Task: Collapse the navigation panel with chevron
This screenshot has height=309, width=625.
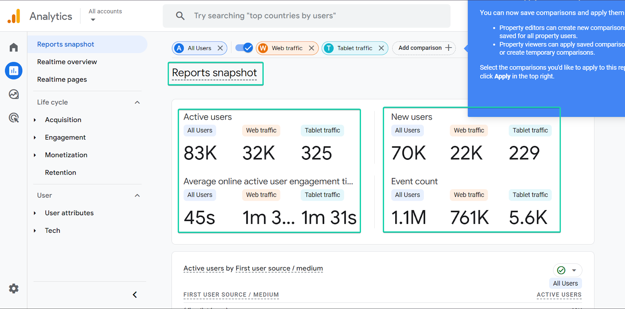Action: pyautogui.click(x=135, y=295)
